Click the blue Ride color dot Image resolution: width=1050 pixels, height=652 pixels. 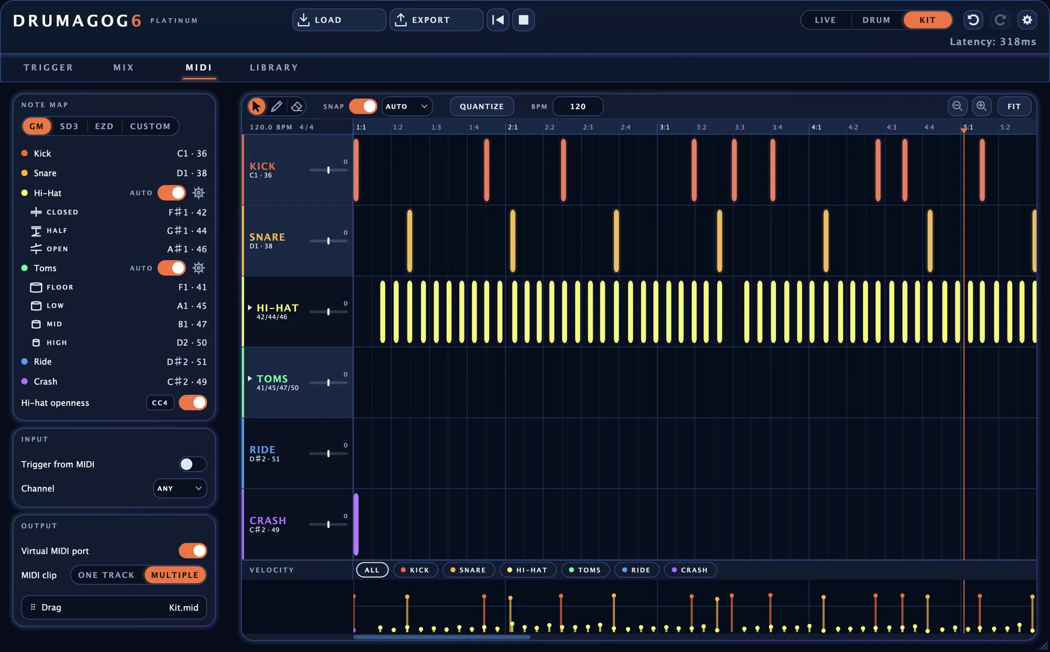tap(24, 361)
